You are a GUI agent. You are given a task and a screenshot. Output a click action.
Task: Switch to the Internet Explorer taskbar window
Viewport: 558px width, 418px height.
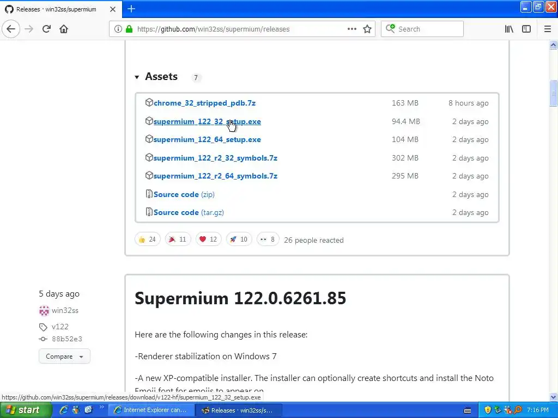pyautogui.click(x=151, y=410)
